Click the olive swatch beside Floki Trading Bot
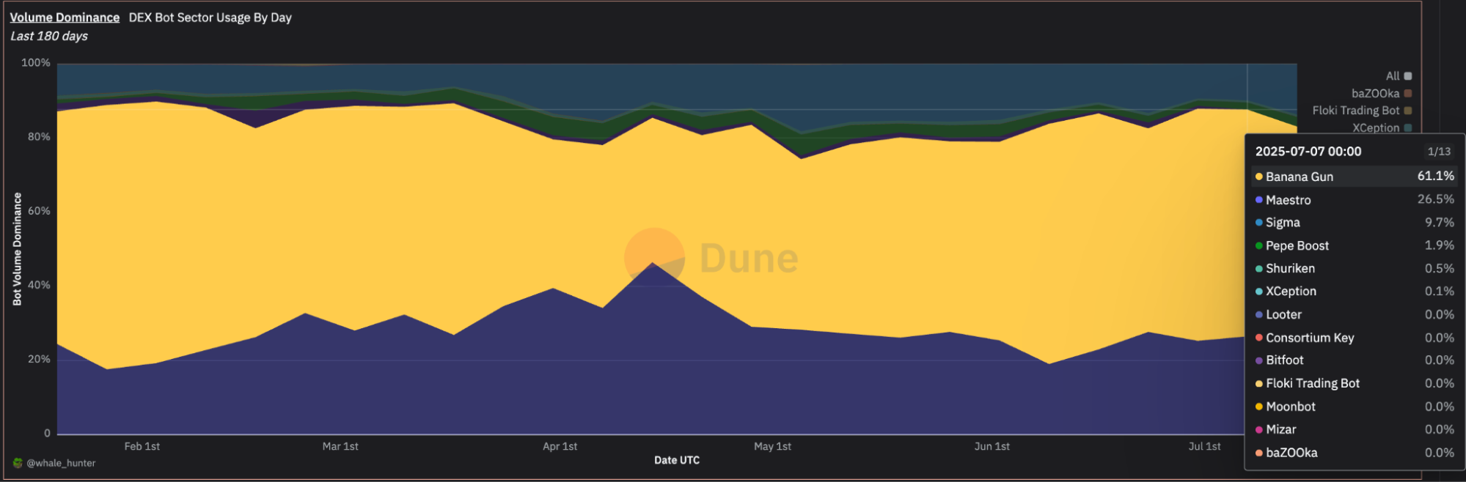This screenshot has width=1466, height=482. [x=1408, y=111]
